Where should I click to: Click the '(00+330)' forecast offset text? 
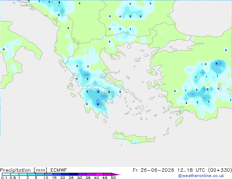[220, 170]
